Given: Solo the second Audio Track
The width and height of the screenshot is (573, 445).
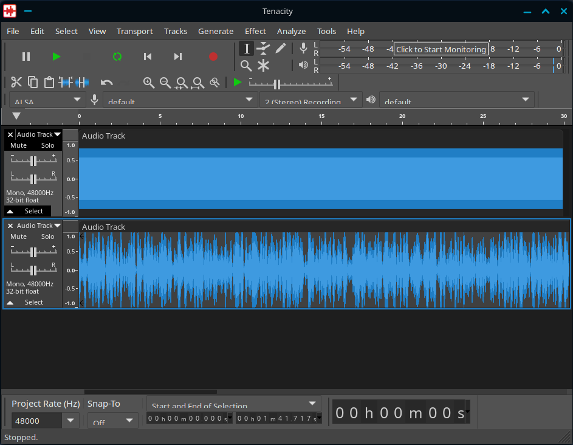Looking at the screenshot, I should 47,236.
